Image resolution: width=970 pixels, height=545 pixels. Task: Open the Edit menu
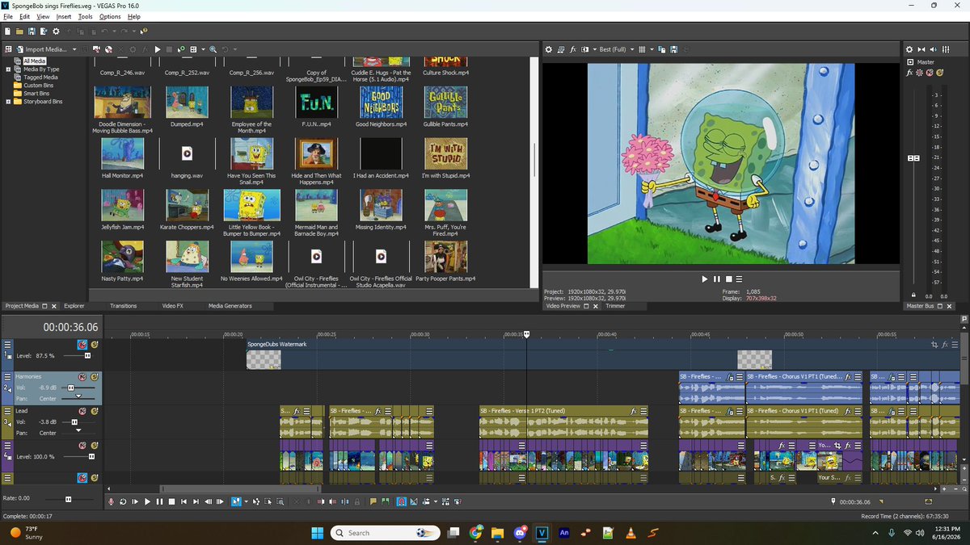[x=25, y=16]
